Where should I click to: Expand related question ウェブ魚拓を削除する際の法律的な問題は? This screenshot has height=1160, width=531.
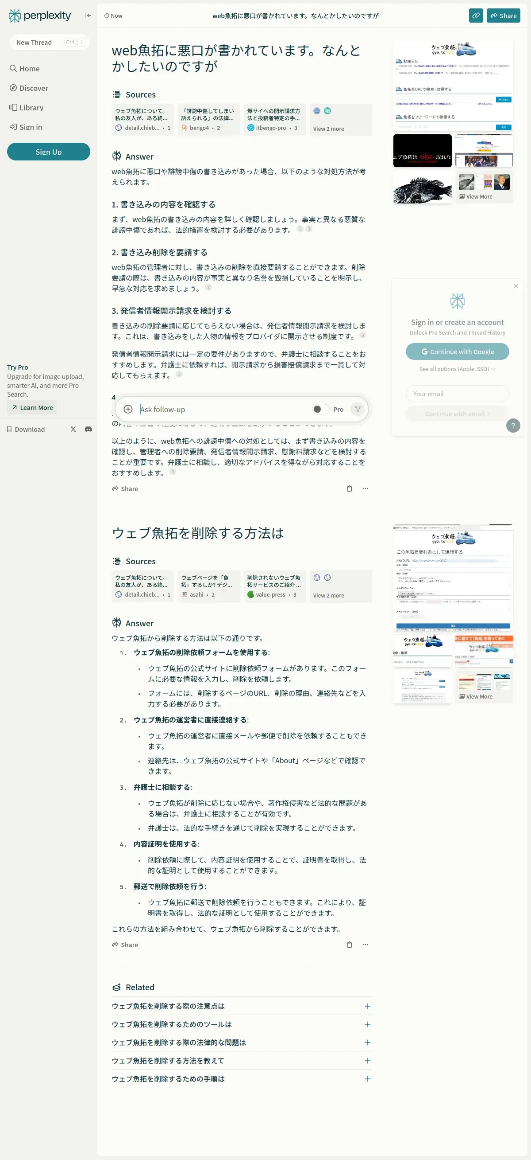(242, 1043)
